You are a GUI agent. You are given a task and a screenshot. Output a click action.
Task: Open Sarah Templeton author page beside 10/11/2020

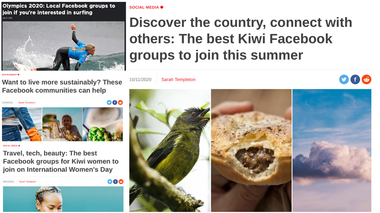coord(178,80)
